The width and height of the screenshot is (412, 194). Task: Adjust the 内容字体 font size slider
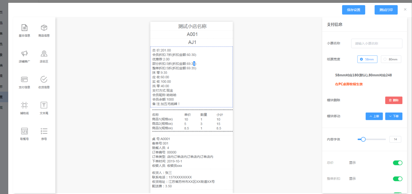point(372,139)
